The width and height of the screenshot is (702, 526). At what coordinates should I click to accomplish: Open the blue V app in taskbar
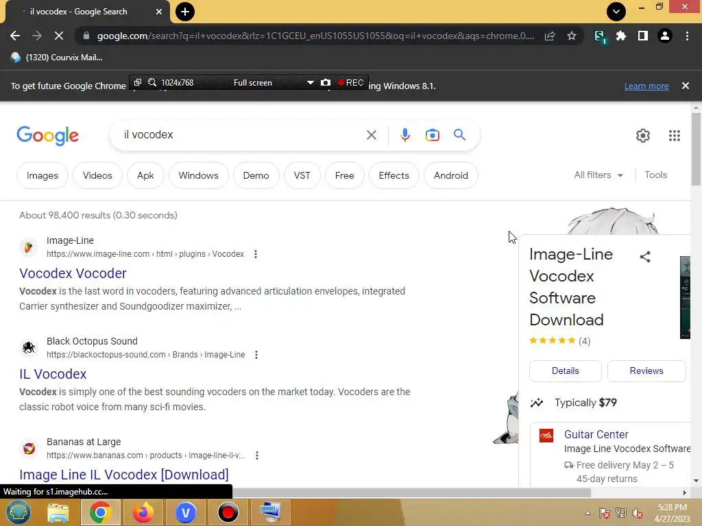[x=185, y=512]
